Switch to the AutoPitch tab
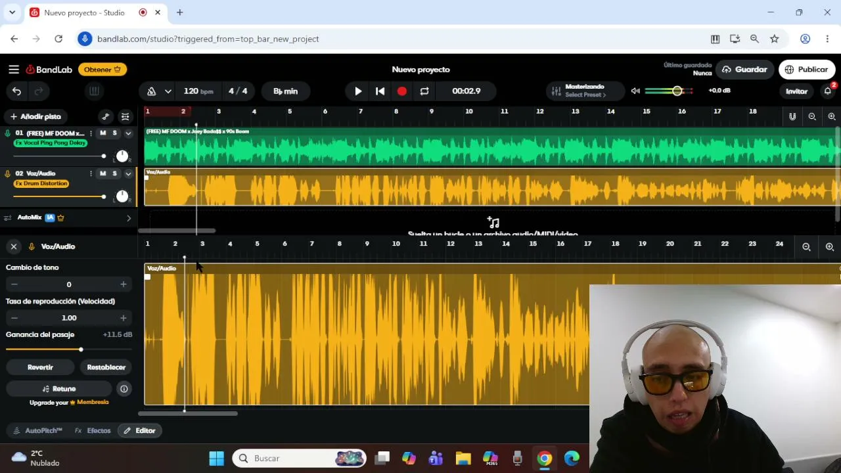The width and height of the screenshot is (841, 473). 38,431
